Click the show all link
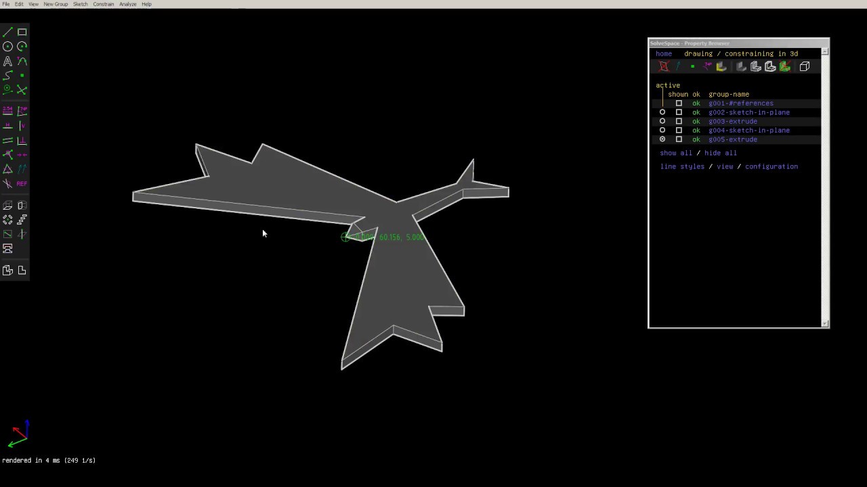The width and height of the screenshot is (867, 487). 676,153
